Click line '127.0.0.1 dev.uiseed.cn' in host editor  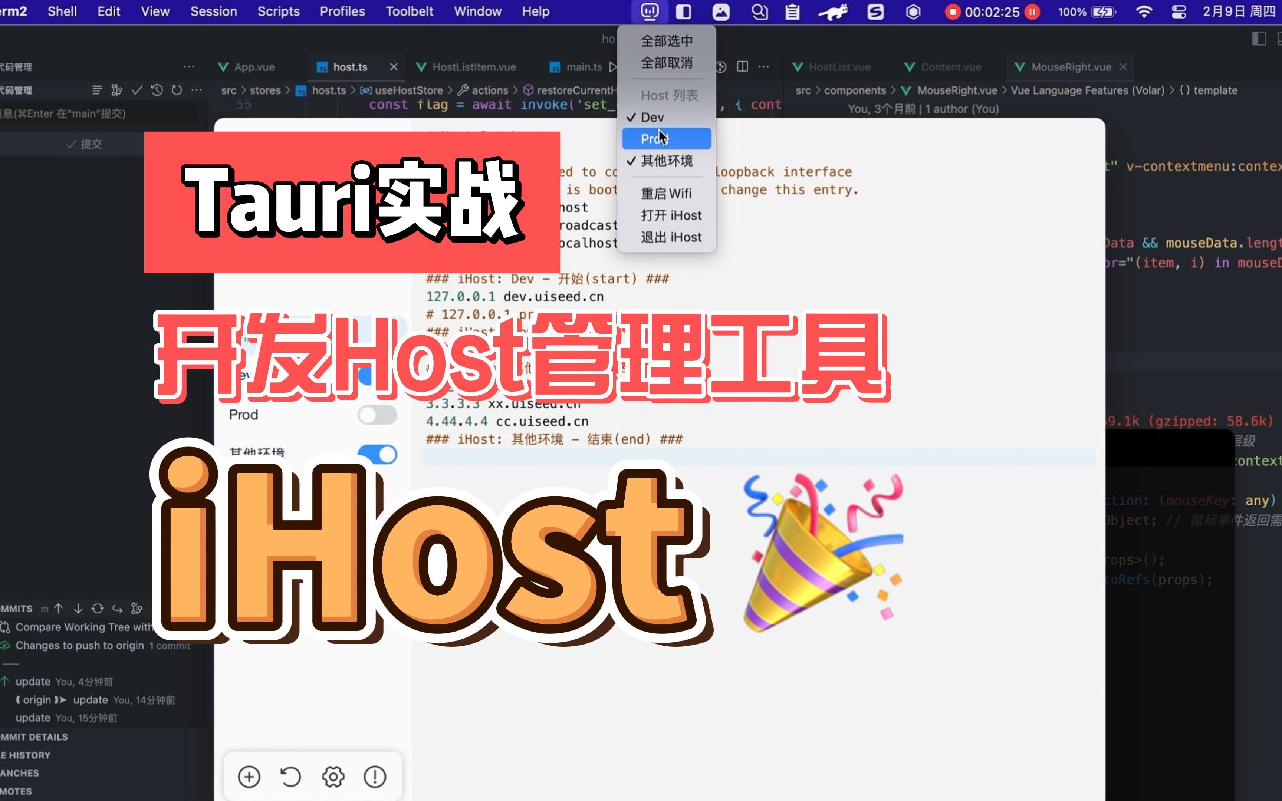(515, 297)
